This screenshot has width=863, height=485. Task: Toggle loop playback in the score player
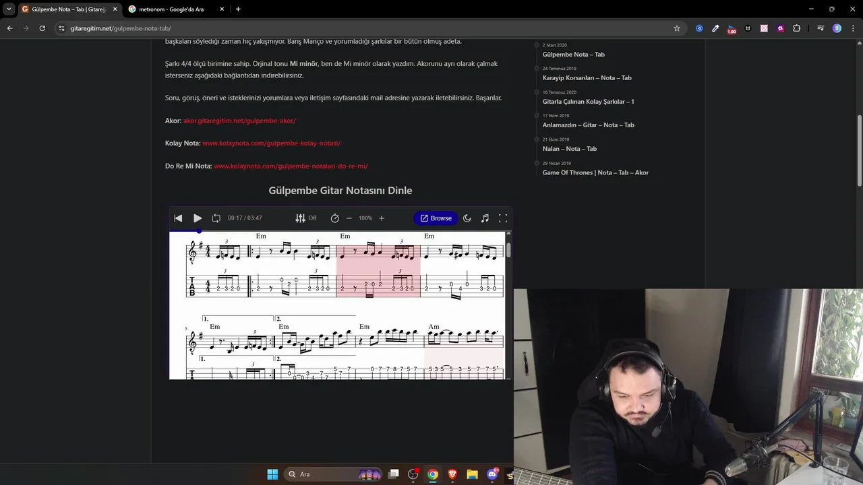[x=216, y=218]
